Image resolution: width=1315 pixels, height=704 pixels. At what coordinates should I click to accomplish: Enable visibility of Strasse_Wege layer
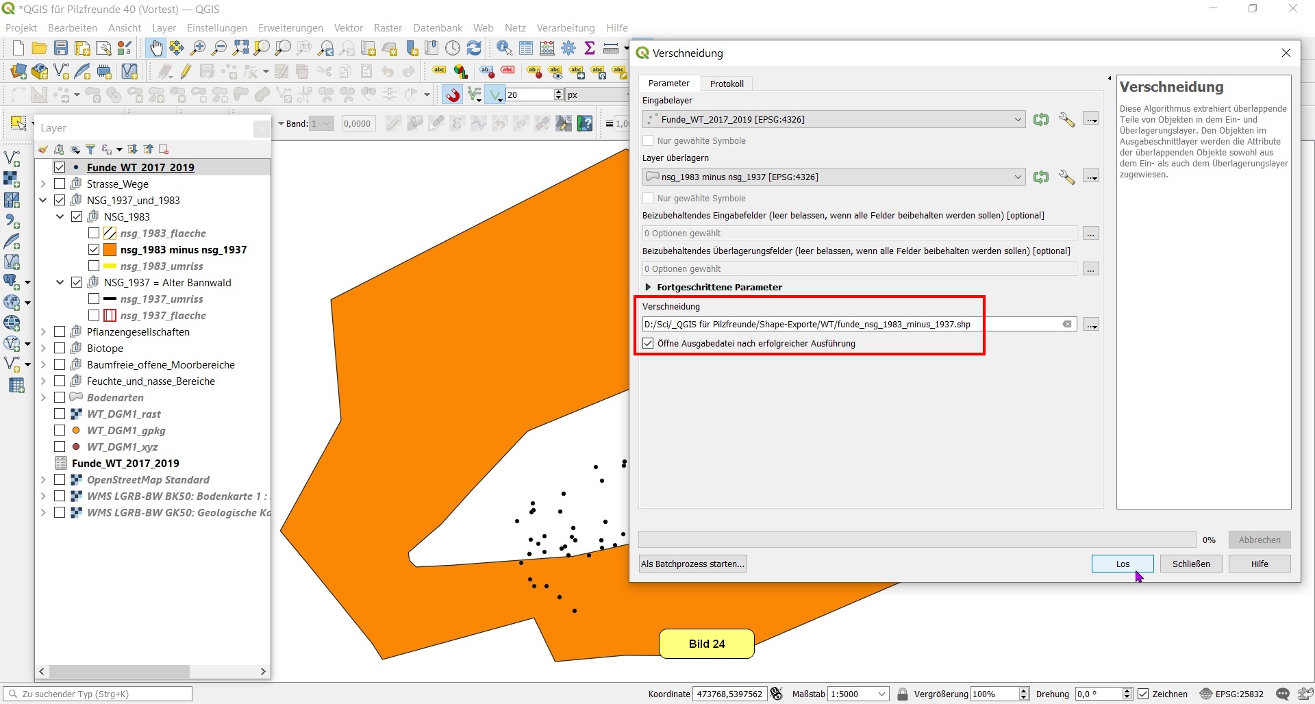(x=60, y=184)
